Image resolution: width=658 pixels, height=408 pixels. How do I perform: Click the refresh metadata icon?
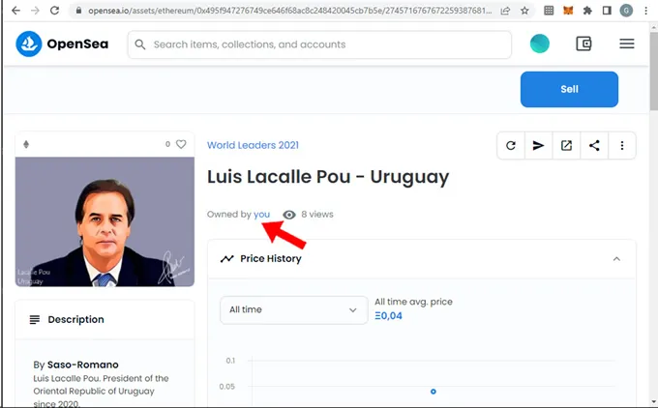click(x=511, y=146)
